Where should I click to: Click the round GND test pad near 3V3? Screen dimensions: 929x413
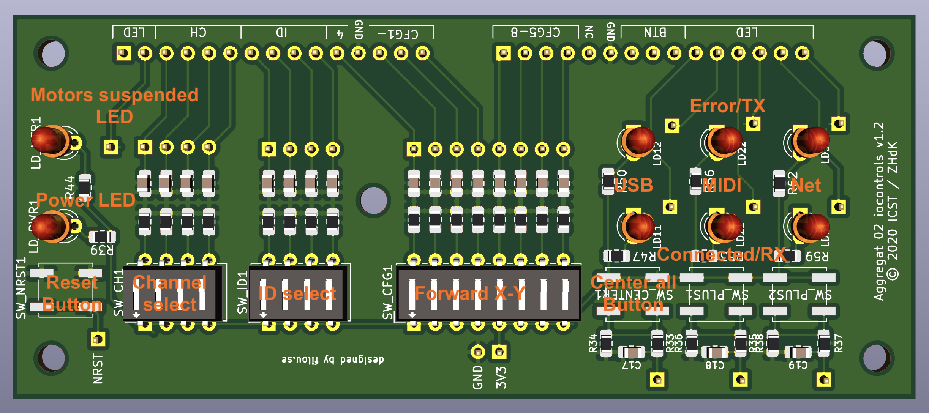[x=478, y=352]
